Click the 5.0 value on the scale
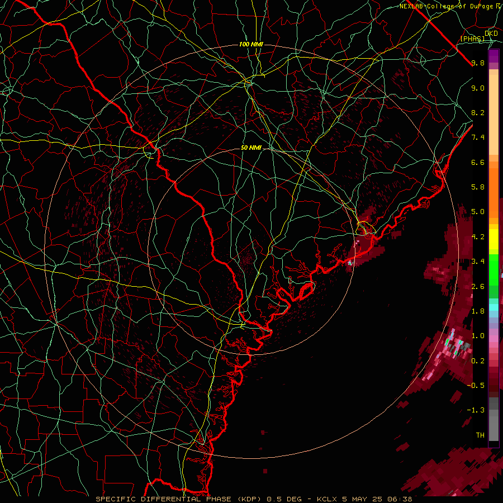The image size is (503, 503). [478, 212]
